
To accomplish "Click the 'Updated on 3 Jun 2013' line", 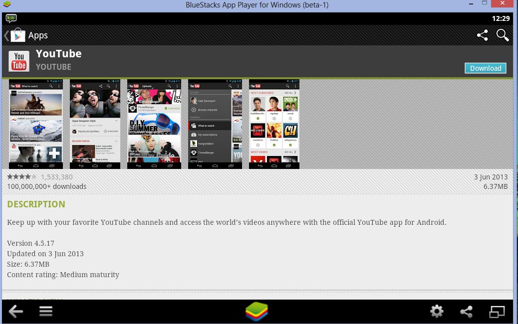I will coord(45,254).
